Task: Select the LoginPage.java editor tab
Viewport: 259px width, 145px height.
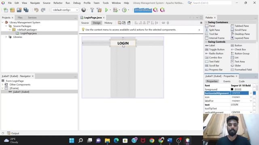Action: [x=93, y=18]
